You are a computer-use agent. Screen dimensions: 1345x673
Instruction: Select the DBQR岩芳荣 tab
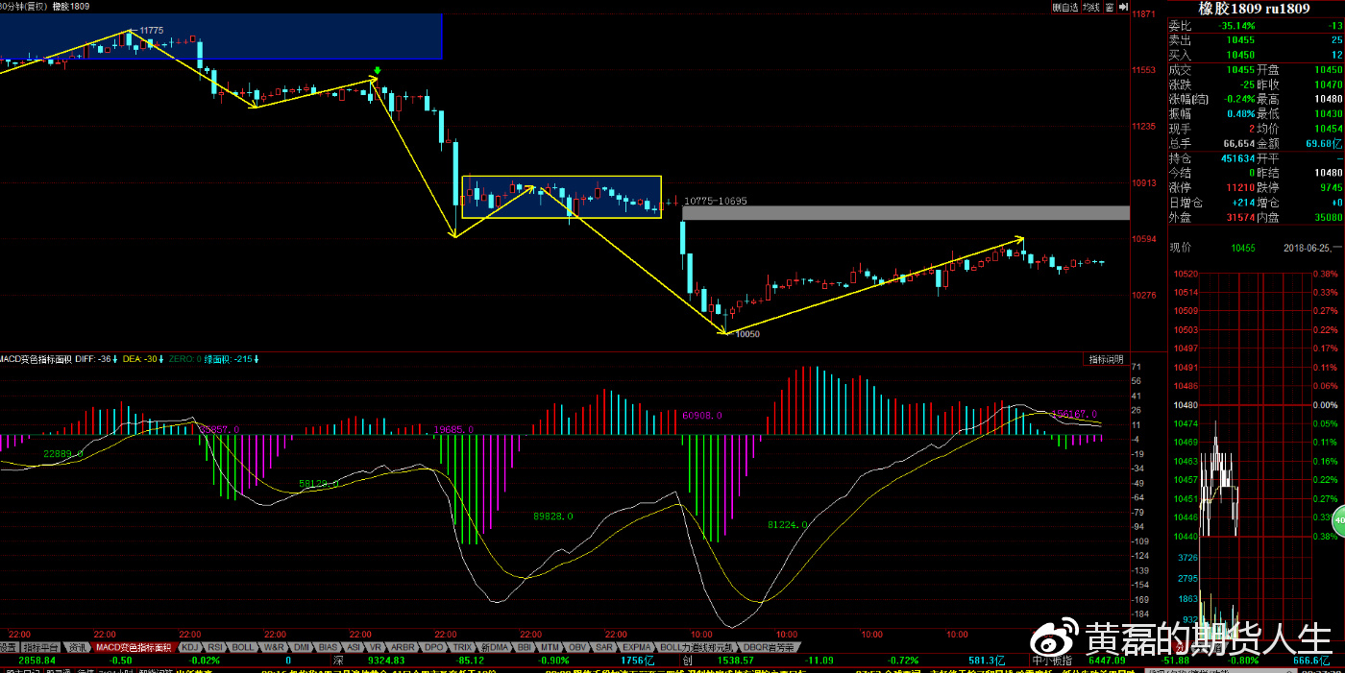(x=769, y=647)
